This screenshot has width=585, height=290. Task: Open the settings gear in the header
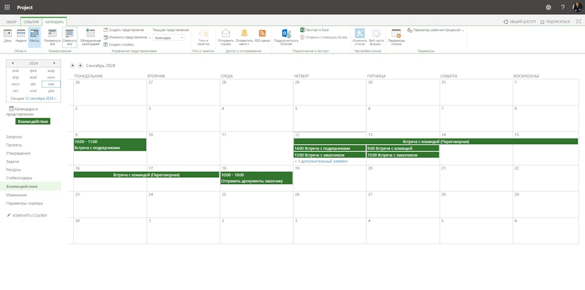pyautogui.click(x=548, y=7)
